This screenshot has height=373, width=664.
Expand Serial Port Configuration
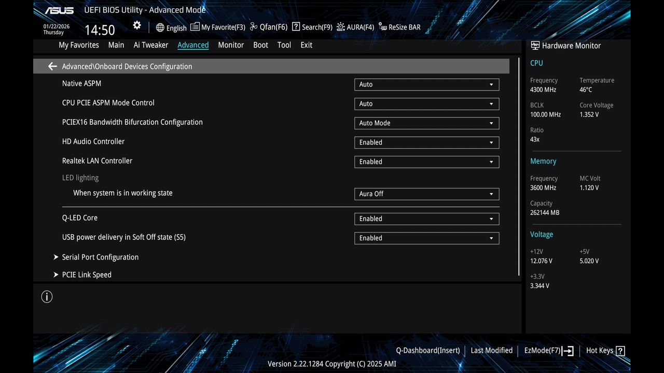100,257
